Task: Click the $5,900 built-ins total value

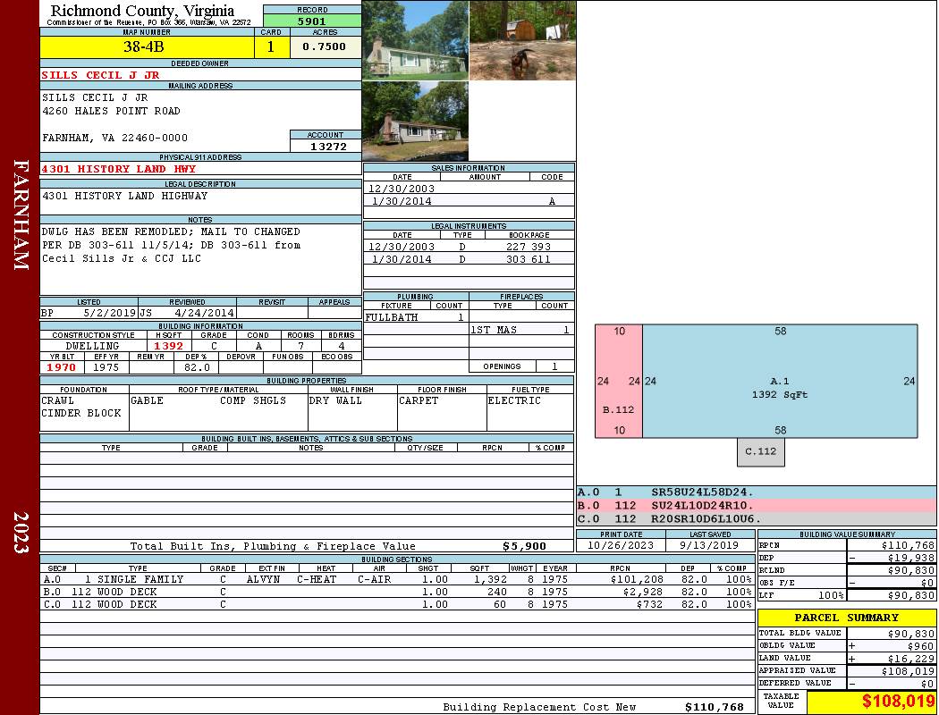Action: 525,546
